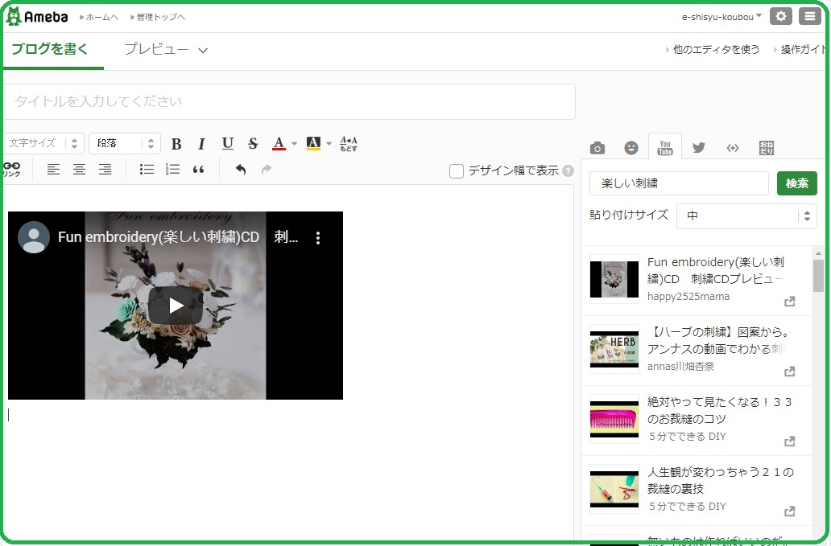Open Twitter insert tab
Image resolution: width=831 pixels, height=546 pixels.
[x=698, y=148]
